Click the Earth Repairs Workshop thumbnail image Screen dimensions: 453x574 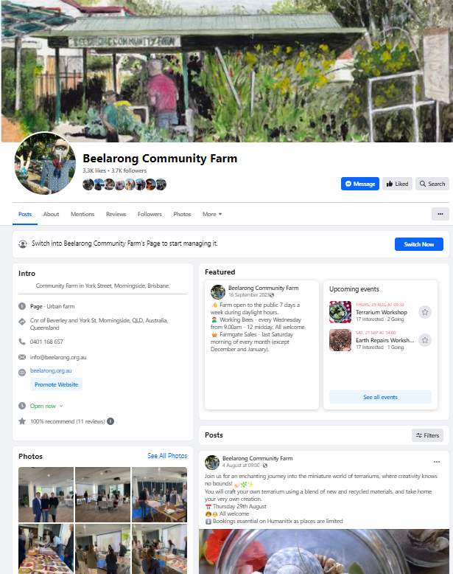pos(340,340)
